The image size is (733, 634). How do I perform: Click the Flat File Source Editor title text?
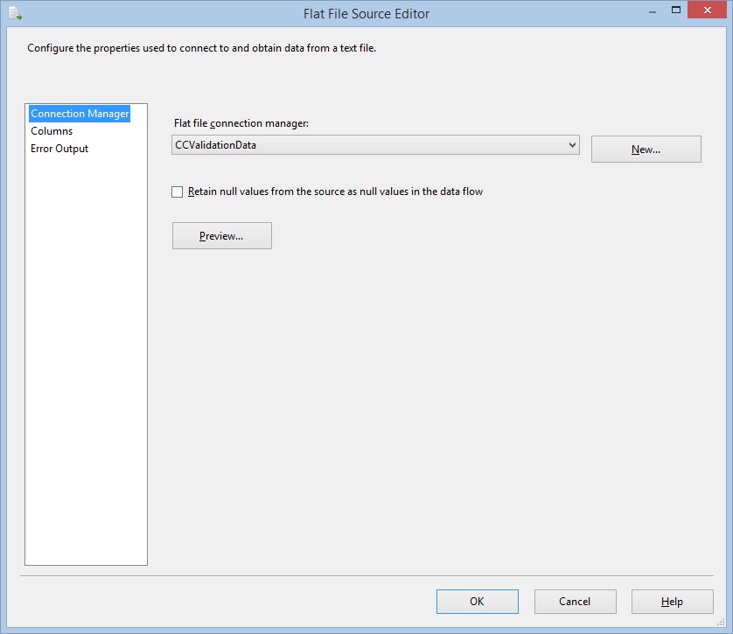pyautogui.click(x=366, y=14)
